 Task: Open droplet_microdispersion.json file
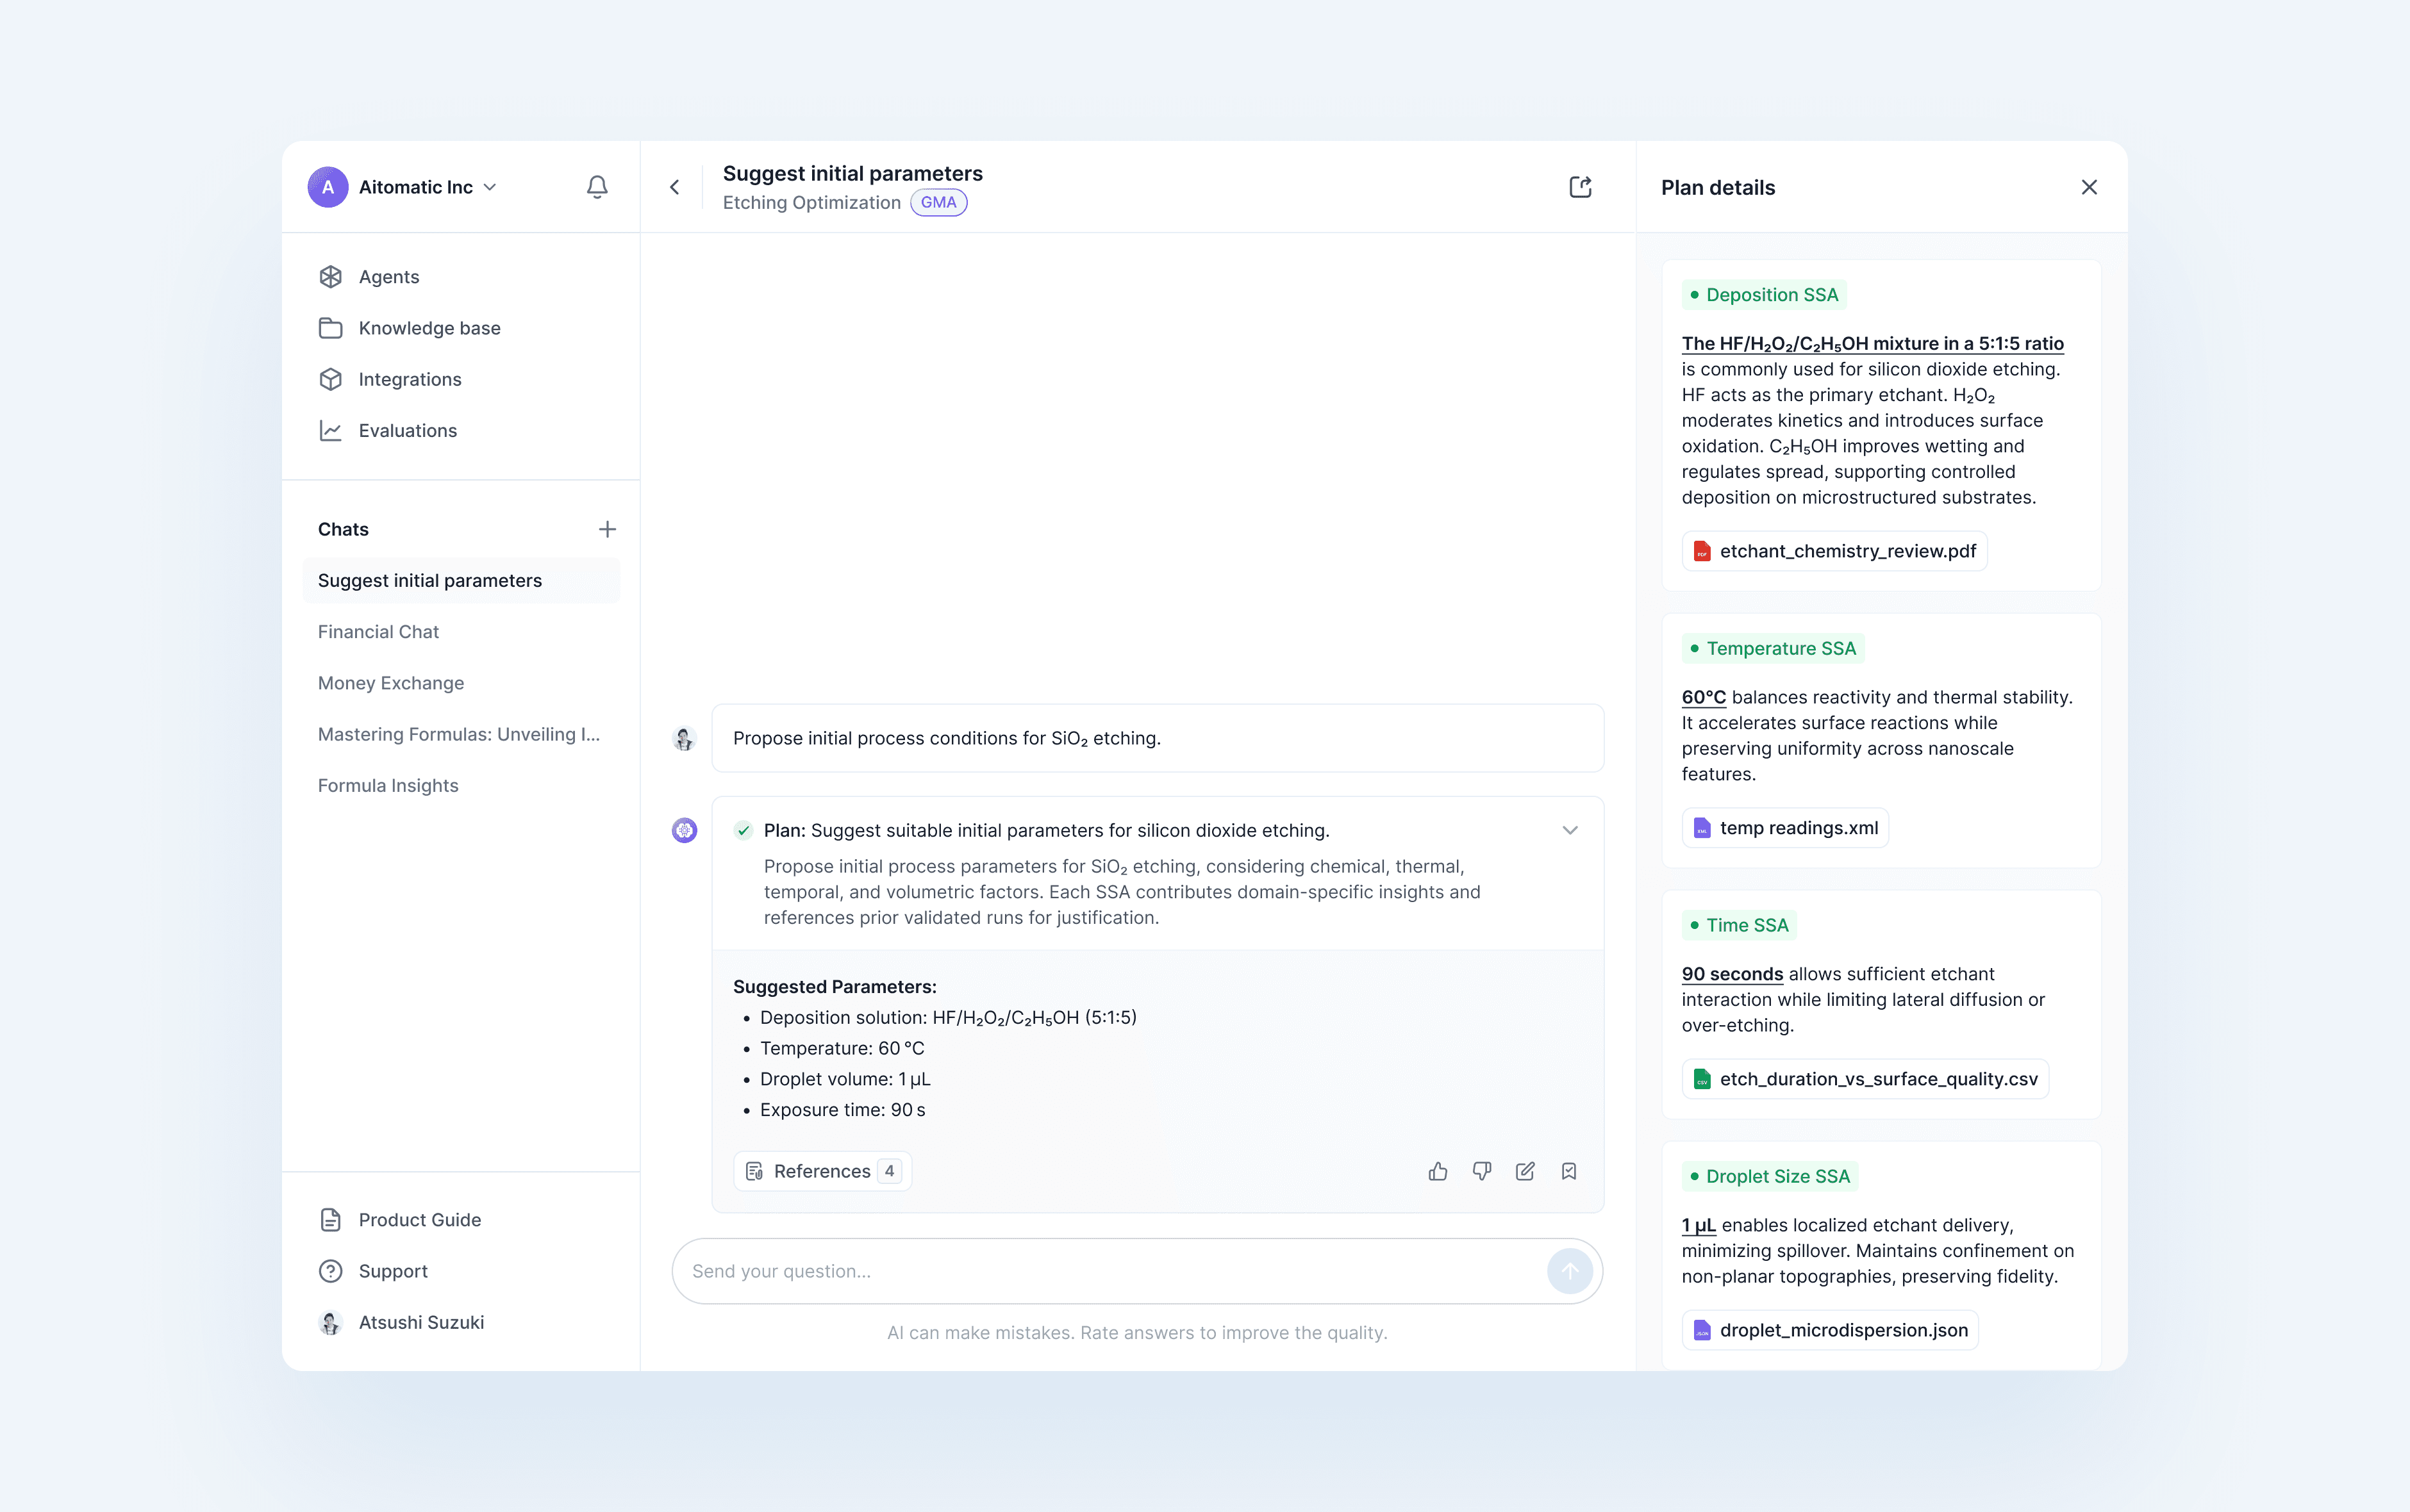[x=1831, y=1330]
